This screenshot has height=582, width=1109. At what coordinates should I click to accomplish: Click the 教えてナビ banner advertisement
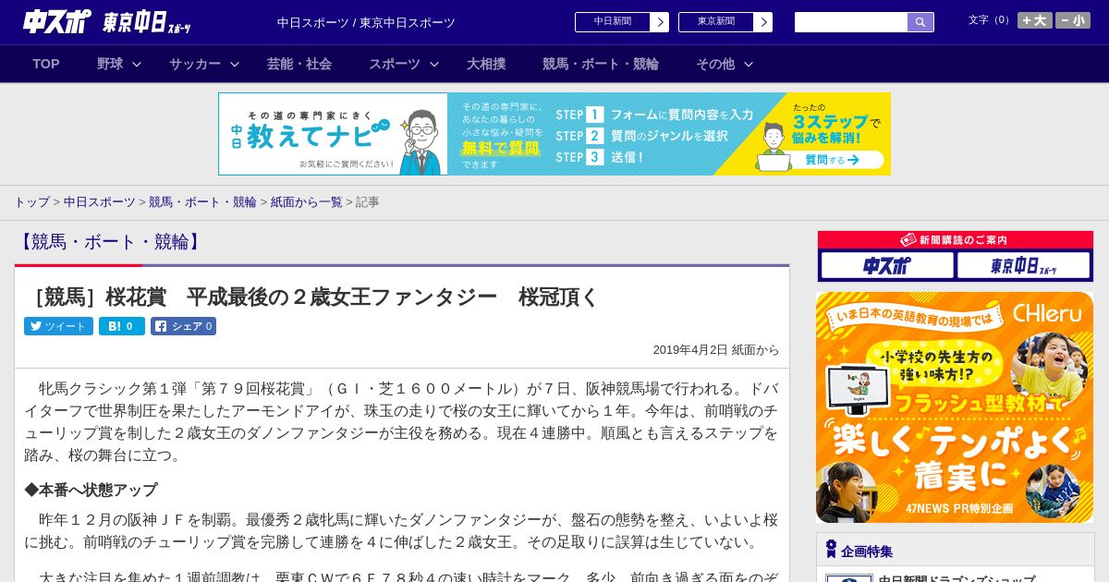pyautogui.click(x=554, y=134)
